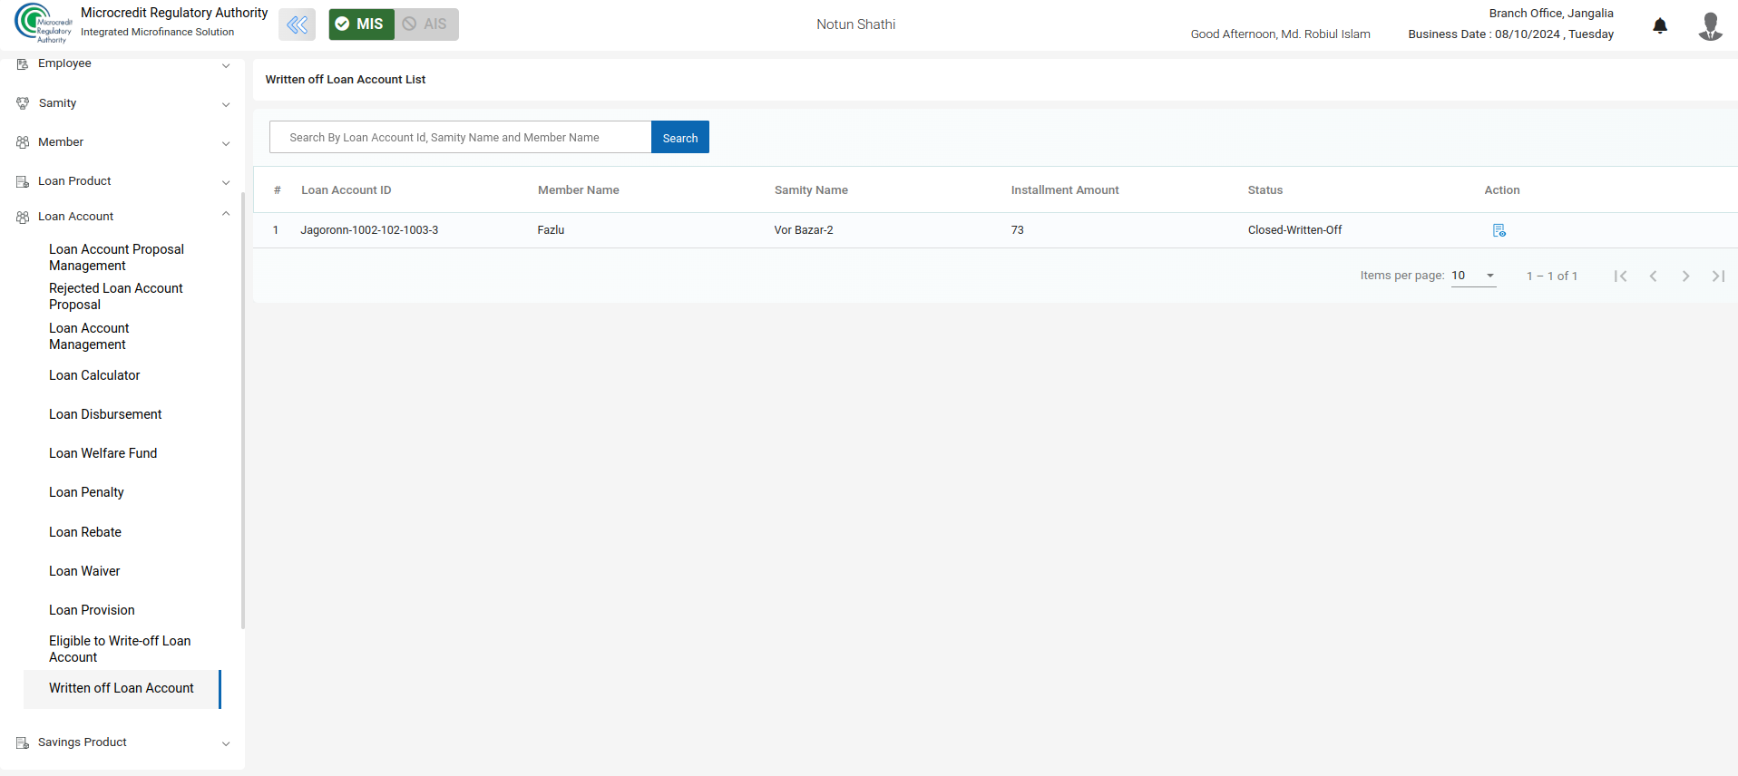
Task: Click the Member Name column header
Action: [x=579, y=190]
